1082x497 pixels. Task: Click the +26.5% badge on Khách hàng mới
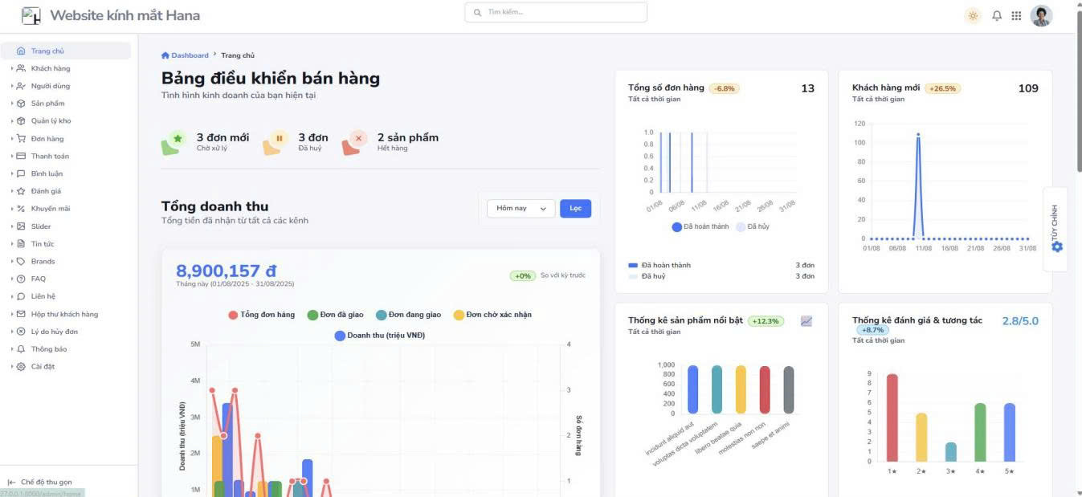pos(942,89)
